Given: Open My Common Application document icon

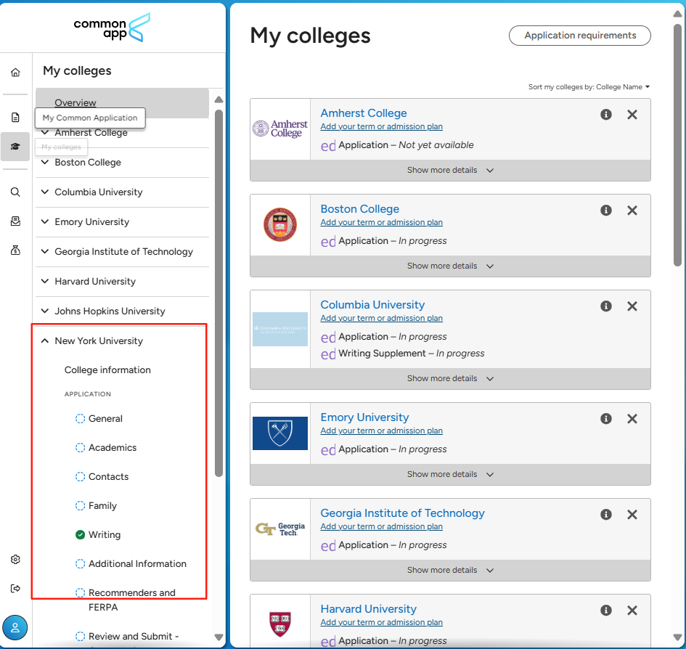Looking at the screenshot, I should click(x=15, y=117).
